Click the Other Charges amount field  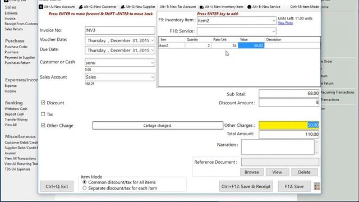289,125
